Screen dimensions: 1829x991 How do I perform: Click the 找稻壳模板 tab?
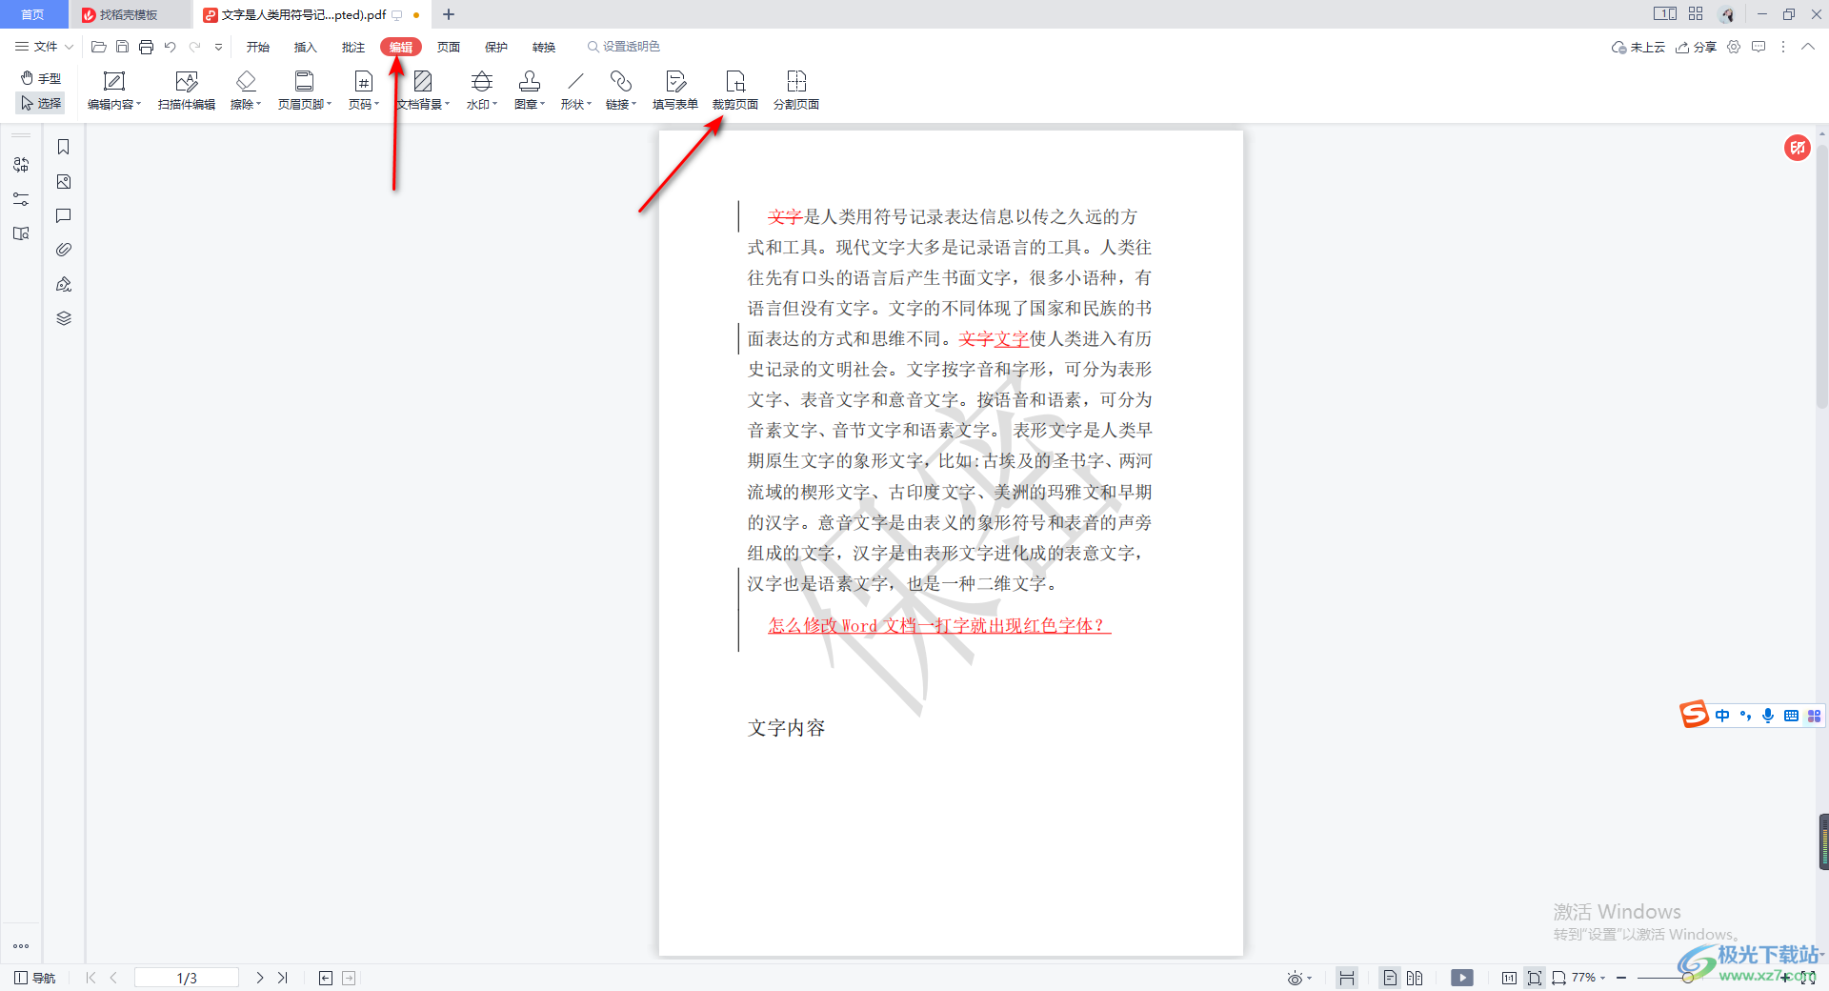130,14
